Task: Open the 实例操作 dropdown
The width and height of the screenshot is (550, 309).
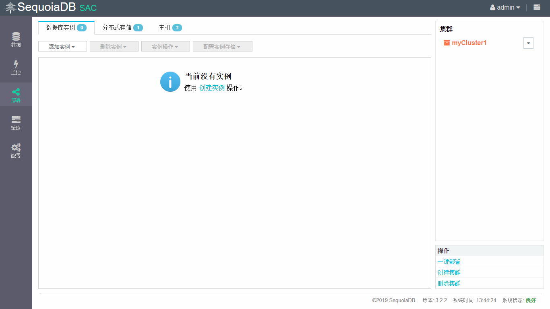Action: [x=165, y=46]
